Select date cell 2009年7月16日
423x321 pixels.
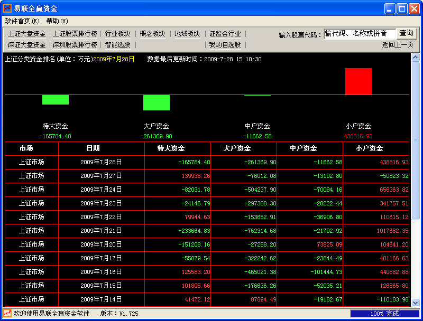[101, 272]
